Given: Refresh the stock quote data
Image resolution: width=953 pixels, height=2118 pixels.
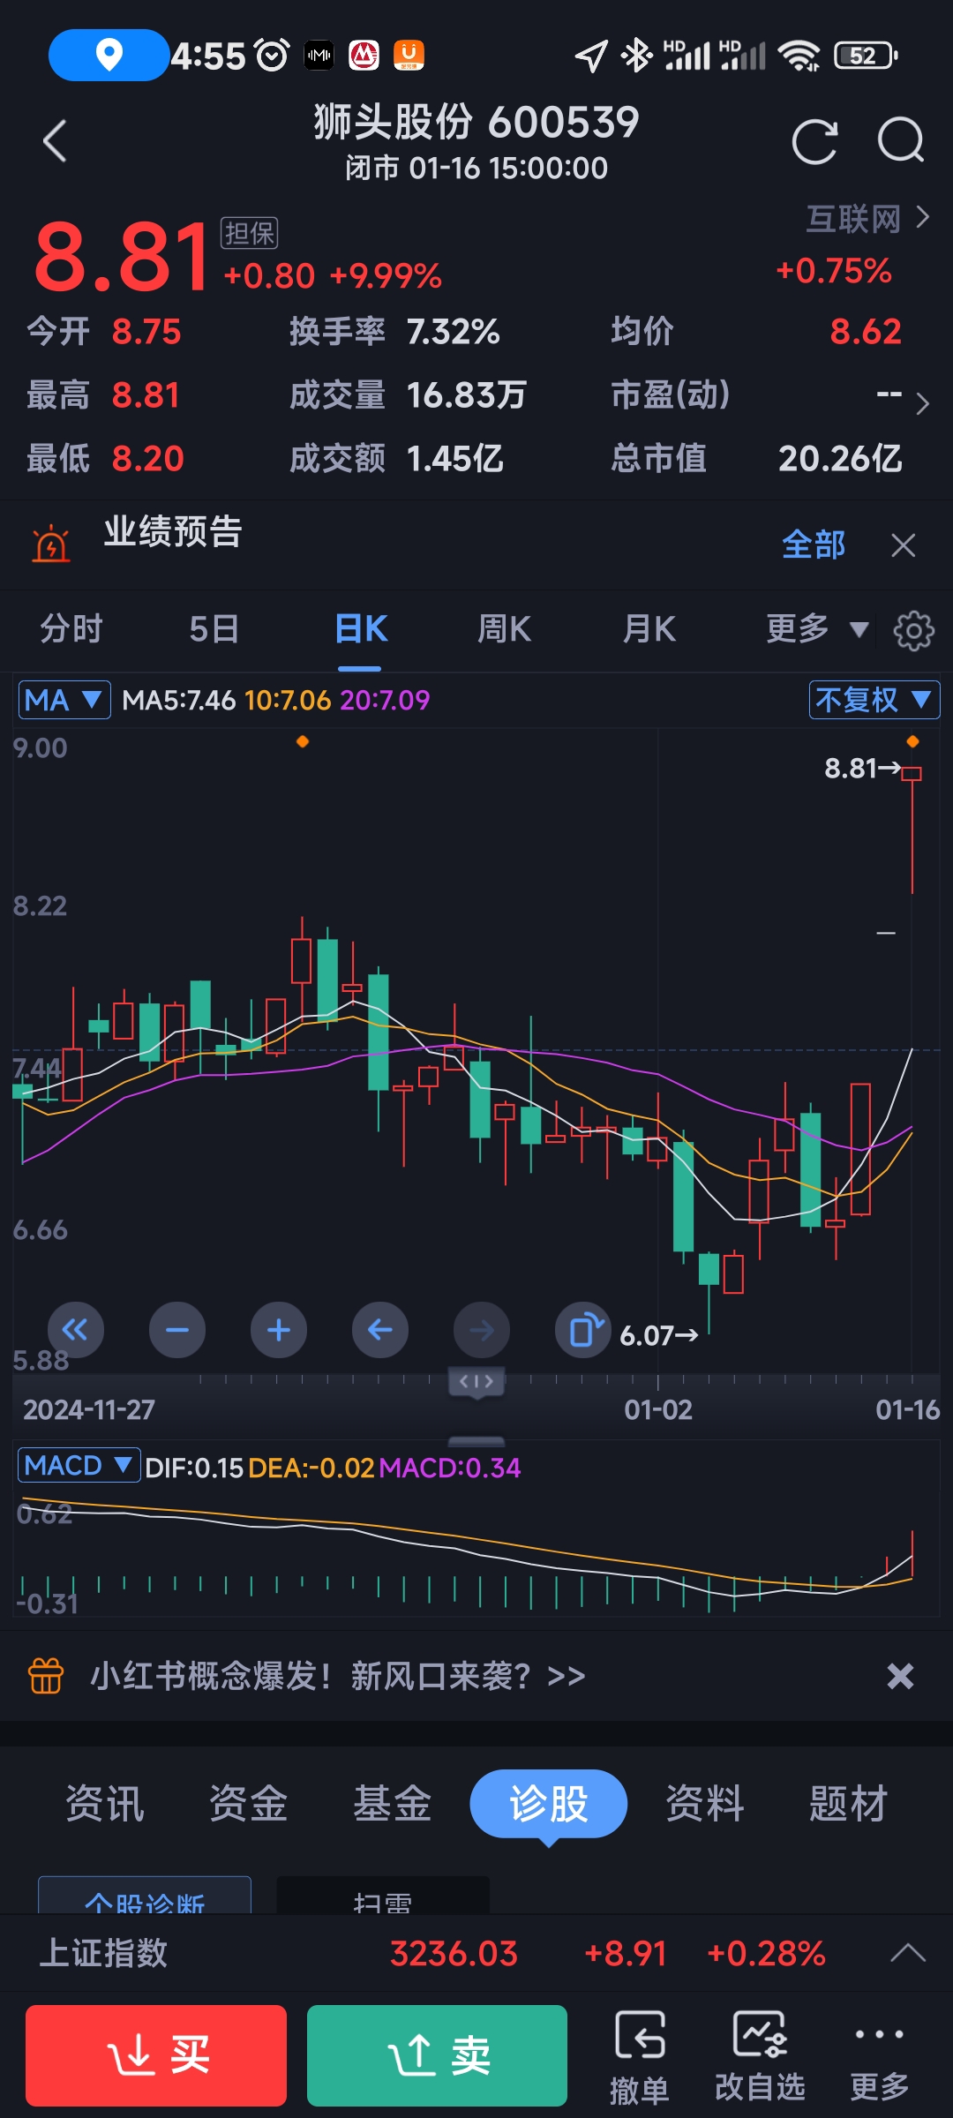Looking at the screenshot, I should (814, 141).
